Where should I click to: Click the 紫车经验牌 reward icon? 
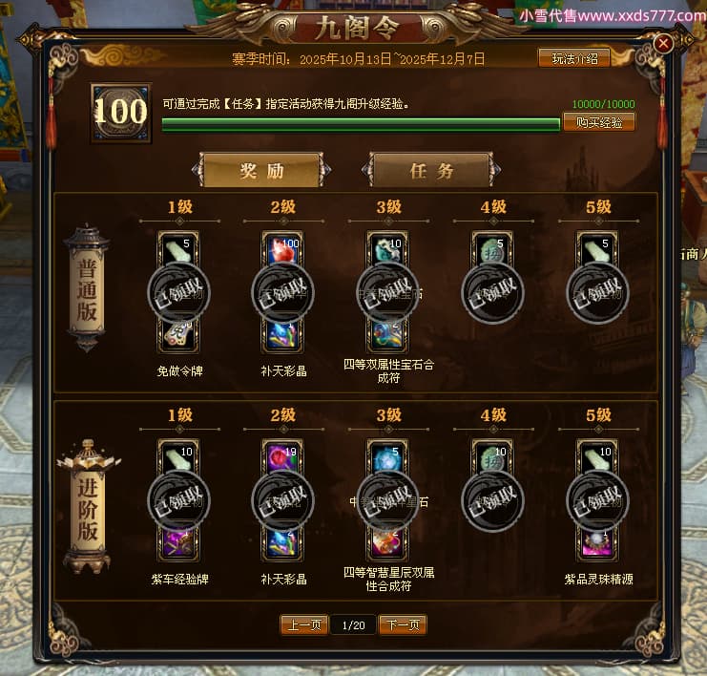point(178,543)
